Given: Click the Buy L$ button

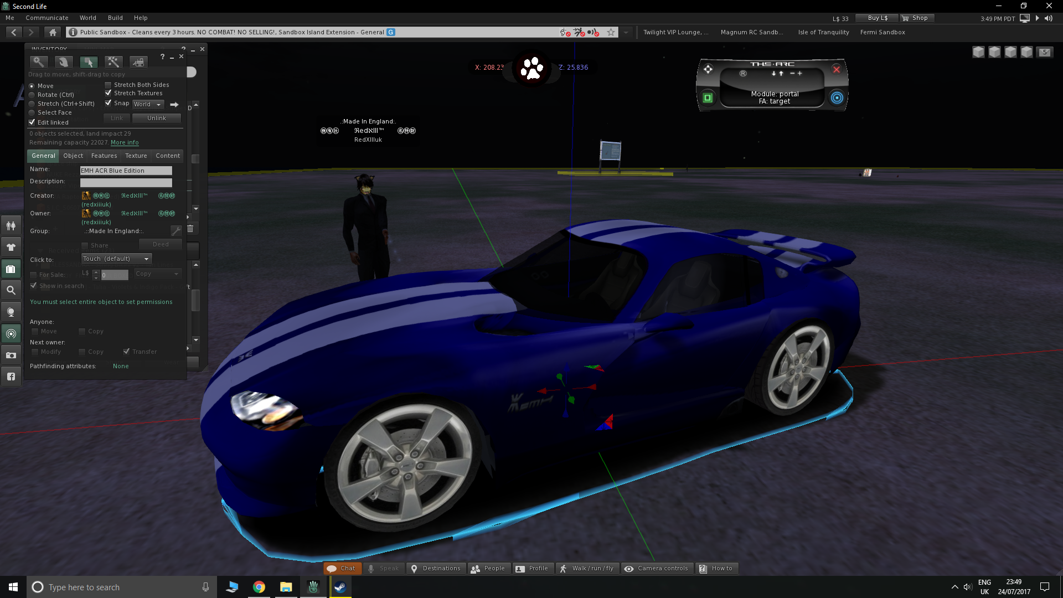Looking at the screenshot, I should (x=877, y=18).
